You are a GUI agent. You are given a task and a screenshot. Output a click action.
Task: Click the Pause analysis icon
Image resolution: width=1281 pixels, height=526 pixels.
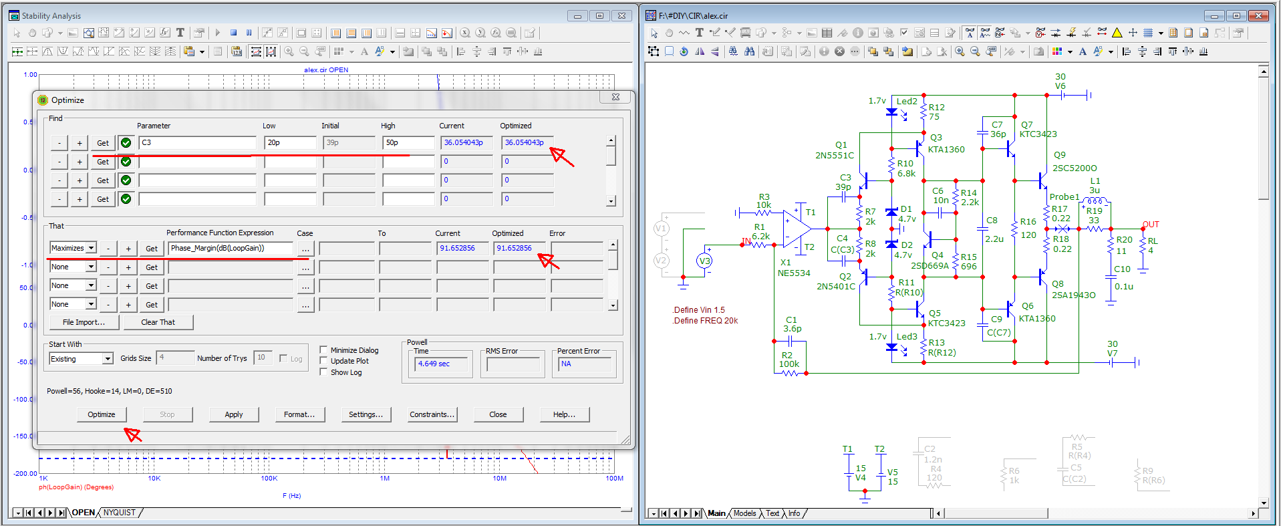click(x=249, y=33)
